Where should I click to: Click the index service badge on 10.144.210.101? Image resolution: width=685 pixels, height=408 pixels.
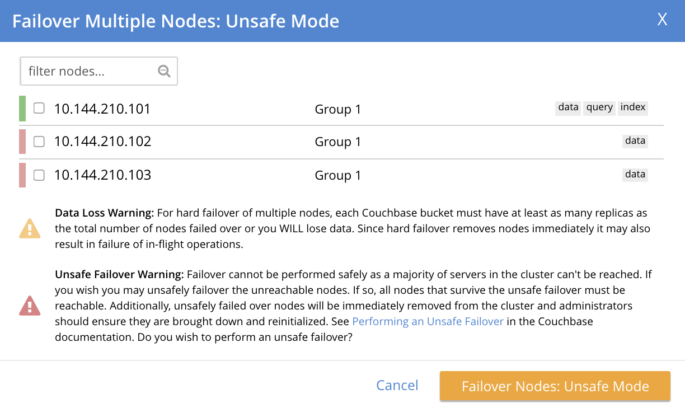click(x=632, y=107)
